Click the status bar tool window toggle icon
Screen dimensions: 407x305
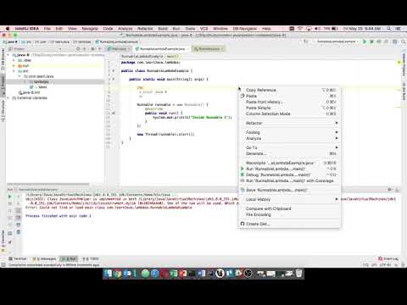pyautogui.click(x=3, y=265)
